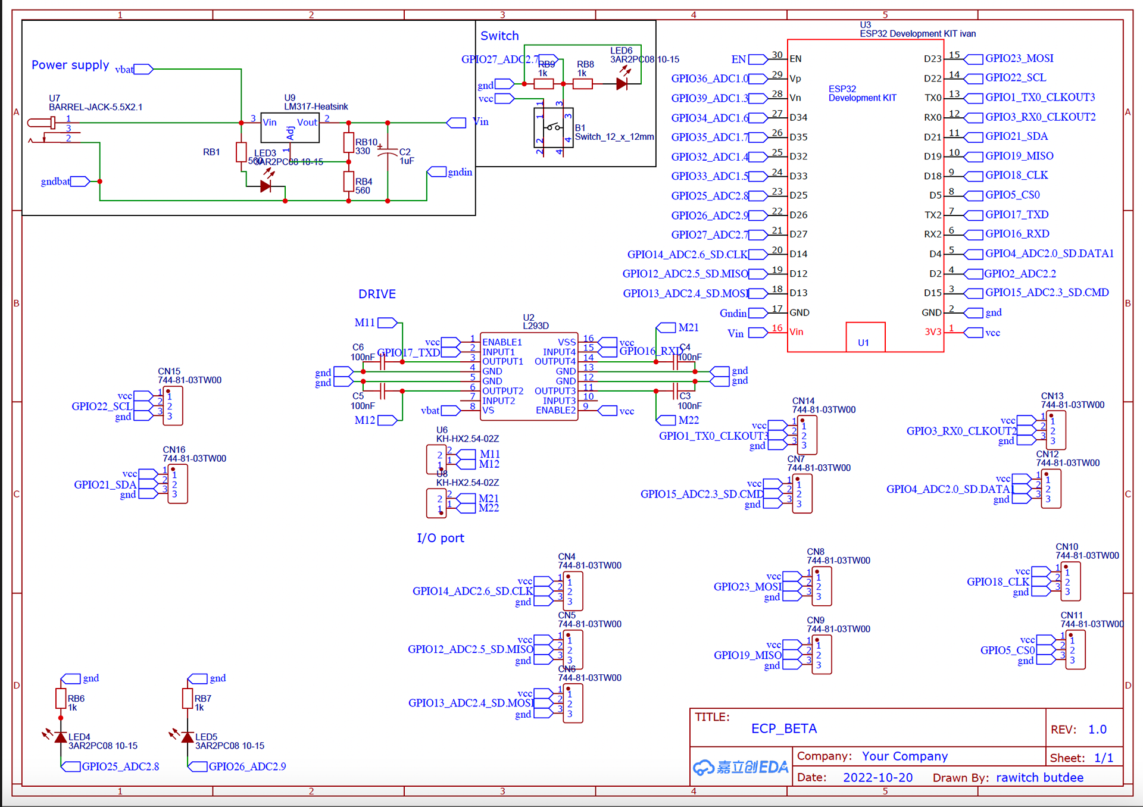Select the 'Power supply' section label
The height and width of the screenshot is (807, 1143).
[70, 65]
